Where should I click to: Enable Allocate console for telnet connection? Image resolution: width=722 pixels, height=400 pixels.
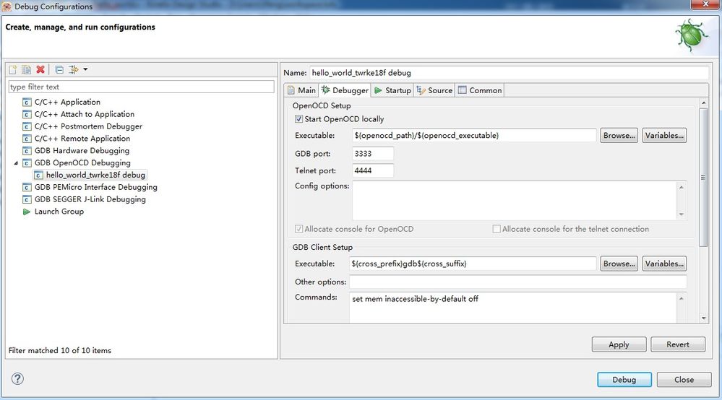click(497, 229)
